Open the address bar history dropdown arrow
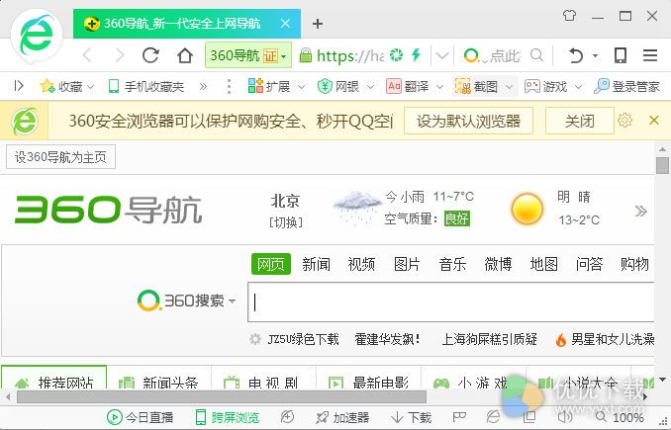The height and width of the screenshot is (430, 671). 442,55
